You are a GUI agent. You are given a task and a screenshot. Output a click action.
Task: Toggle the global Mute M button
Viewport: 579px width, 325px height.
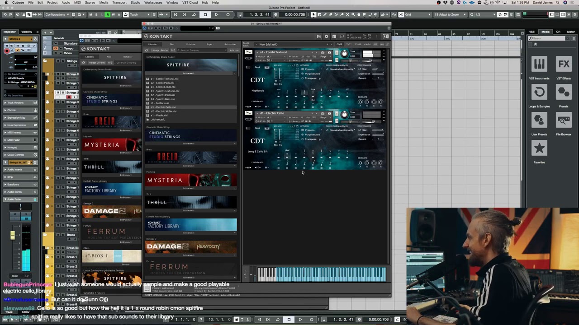90,14
